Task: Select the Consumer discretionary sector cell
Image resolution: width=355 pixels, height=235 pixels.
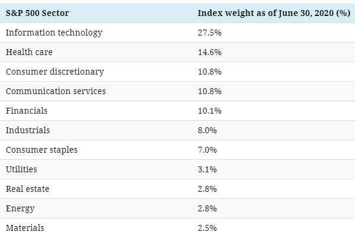Action: click(x=55, y=72)
